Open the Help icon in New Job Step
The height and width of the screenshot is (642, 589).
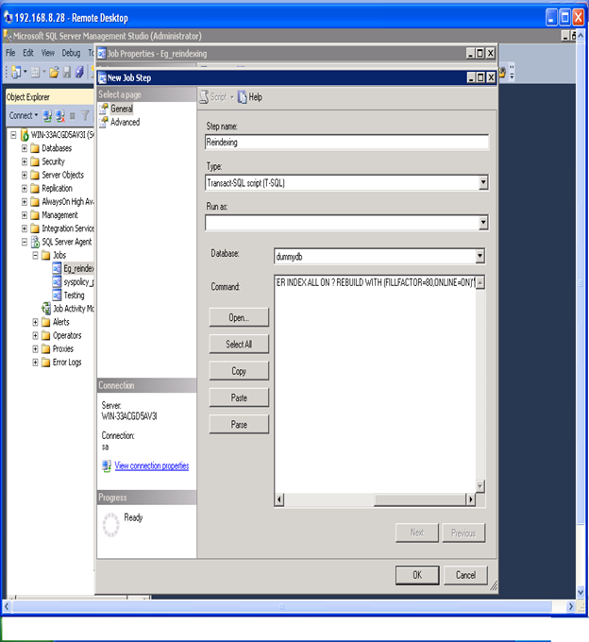coord(243,97)
